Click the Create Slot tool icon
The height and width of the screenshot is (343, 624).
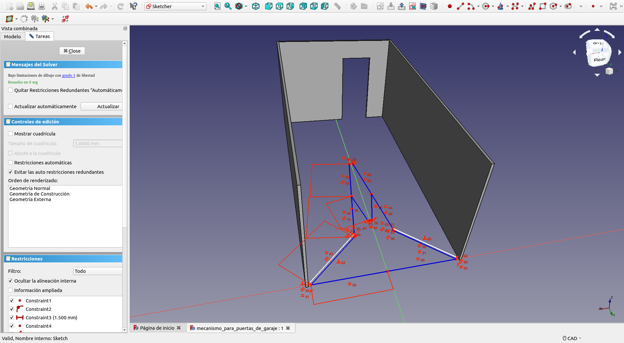click(x=568, y=6)
